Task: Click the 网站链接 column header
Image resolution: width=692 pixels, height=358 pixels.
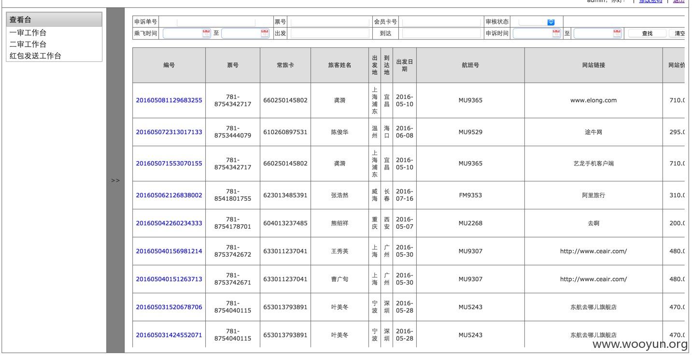Action: [593, 65]
